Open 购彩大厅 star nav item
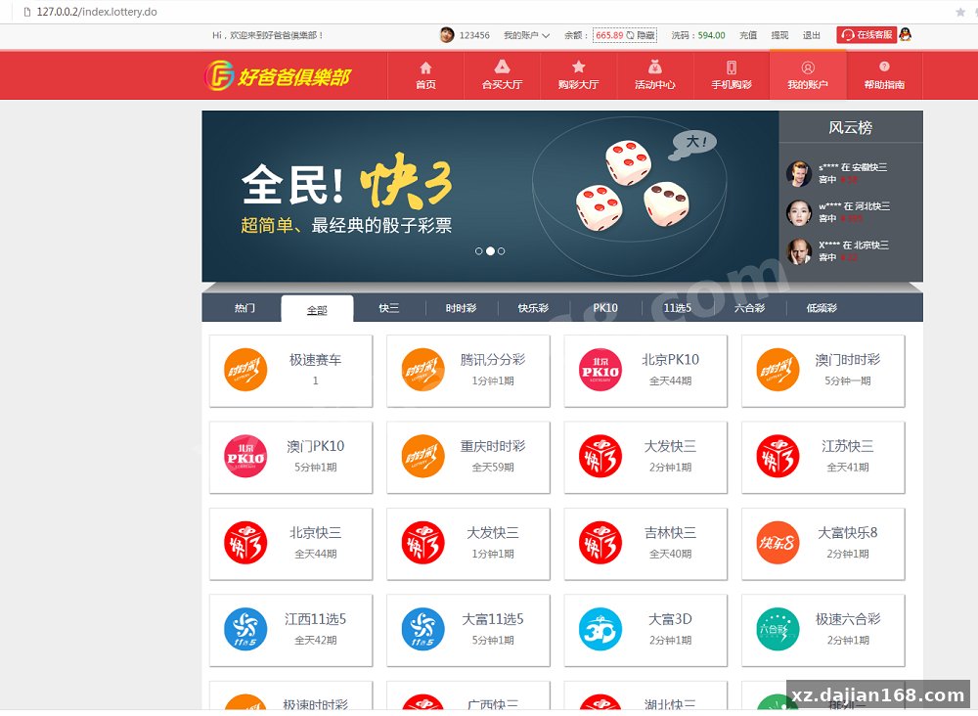Image resolution: width=978 pixels, height=716 pixels. pos(578,75)
